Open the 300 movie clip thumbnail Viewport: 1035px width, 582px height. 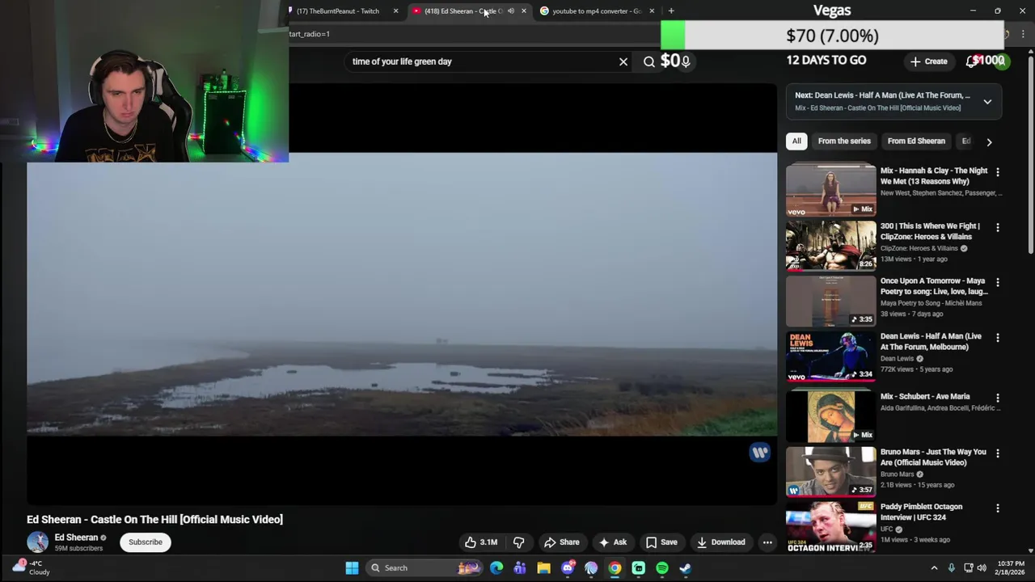point(830,245)
